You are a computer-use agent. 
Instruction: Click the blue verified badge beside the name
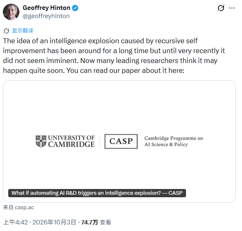point(75,8)
